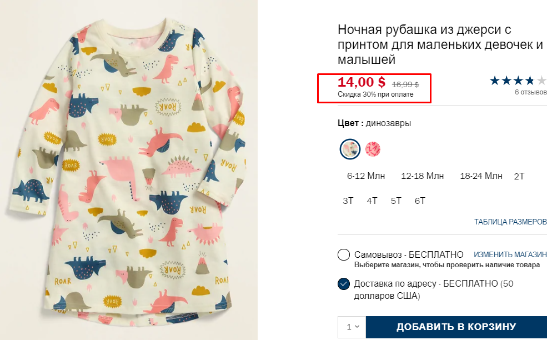
Task: Select the Доставка по адресу delivery option
Action: 344,284
